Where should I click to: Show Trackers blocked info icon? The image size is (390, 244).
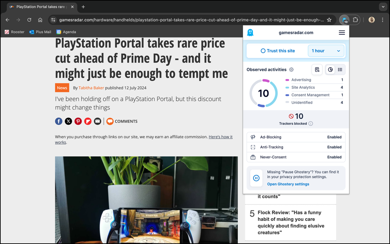[x=311, y=123]
